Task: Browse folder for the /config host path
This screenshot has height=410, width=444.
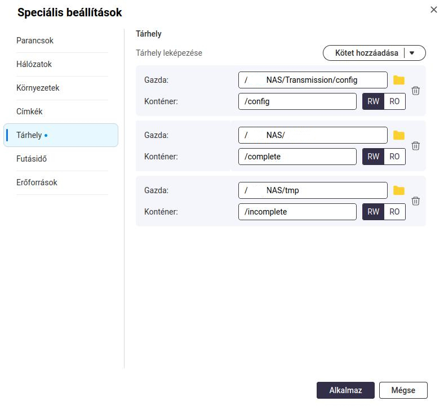Action: (x=399, y=80)
